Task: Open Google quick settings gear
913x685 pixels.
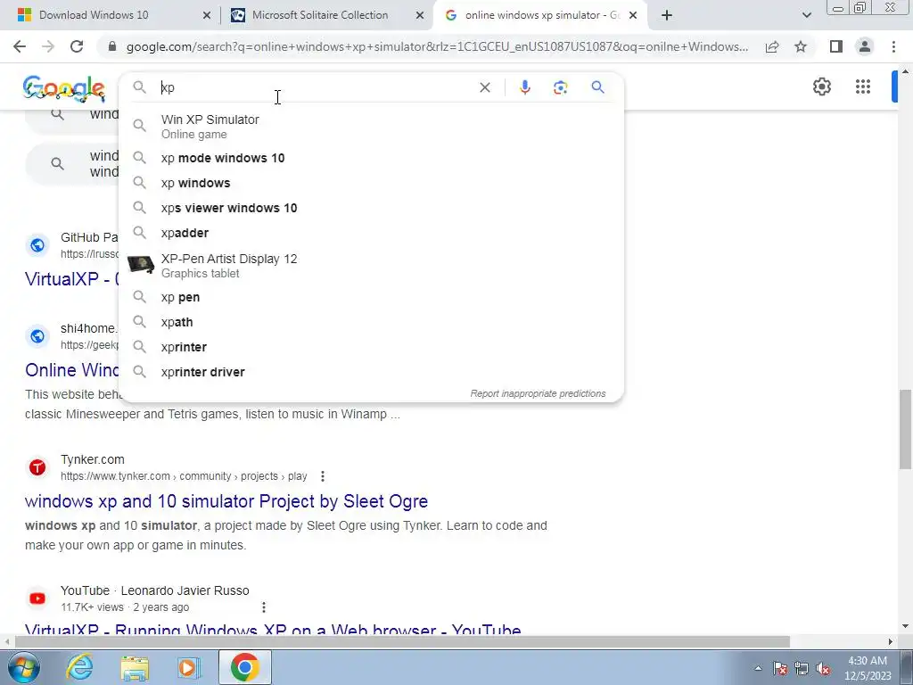Action: (821, 87)
